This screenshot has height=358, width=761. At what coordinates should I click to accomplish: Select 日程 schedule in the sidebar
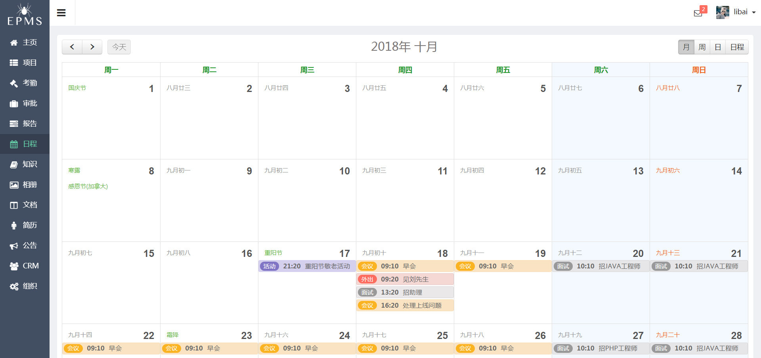click(x=25, y=144)
